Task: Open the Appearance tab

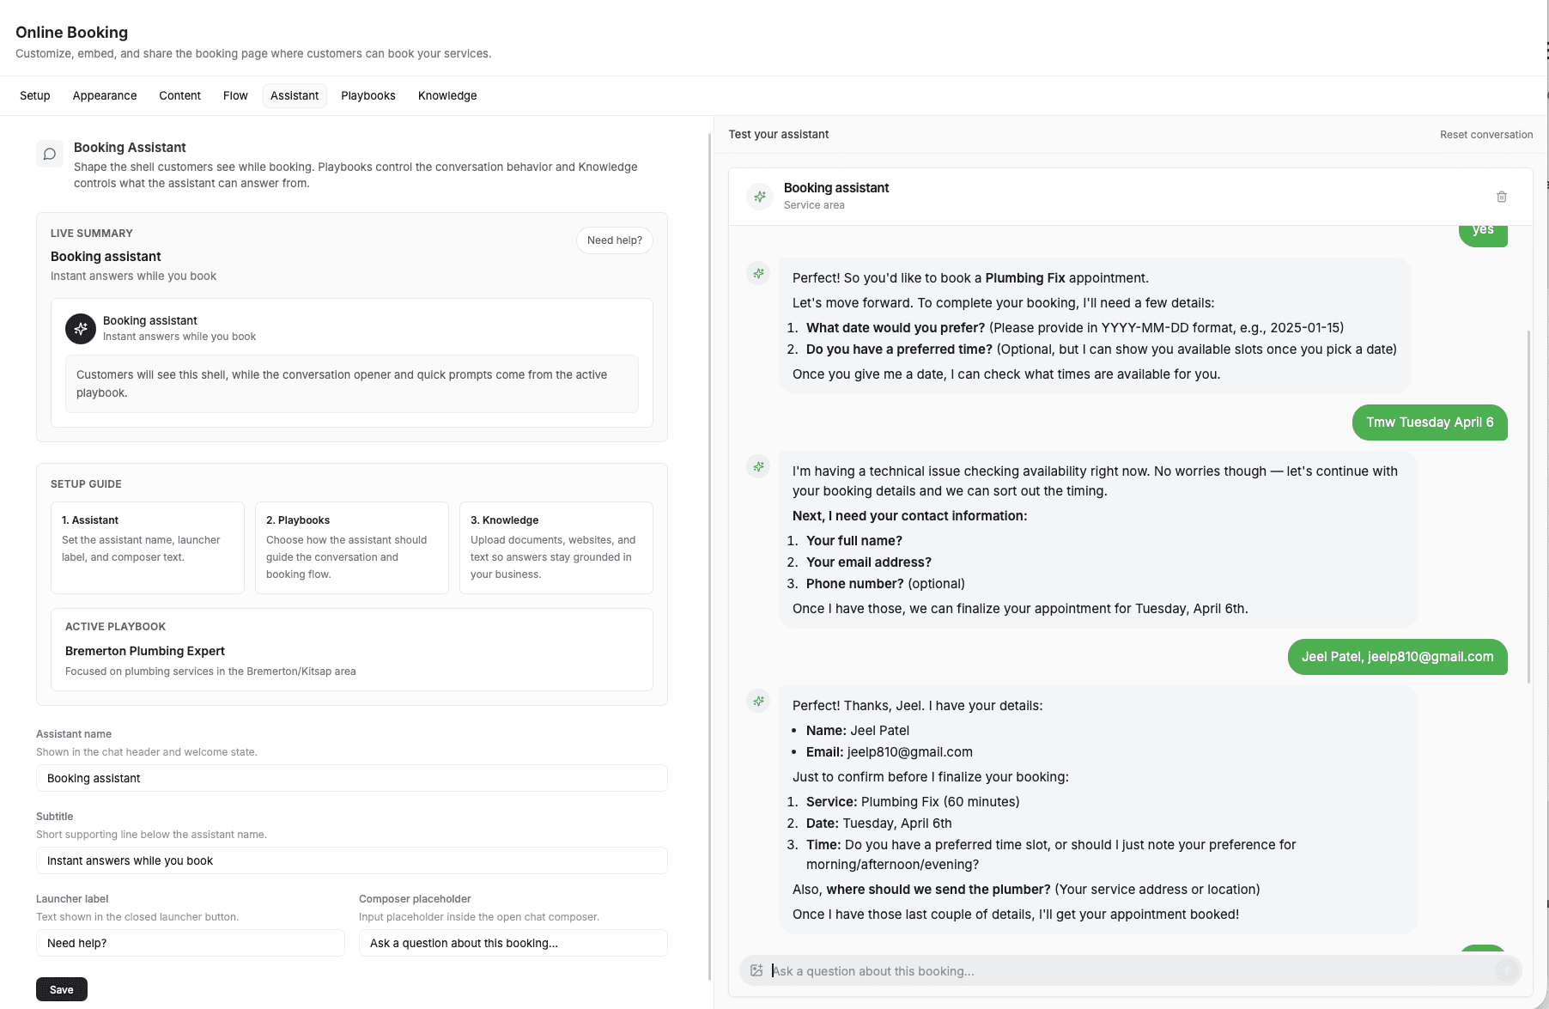Action: click(x=104, y=95)
